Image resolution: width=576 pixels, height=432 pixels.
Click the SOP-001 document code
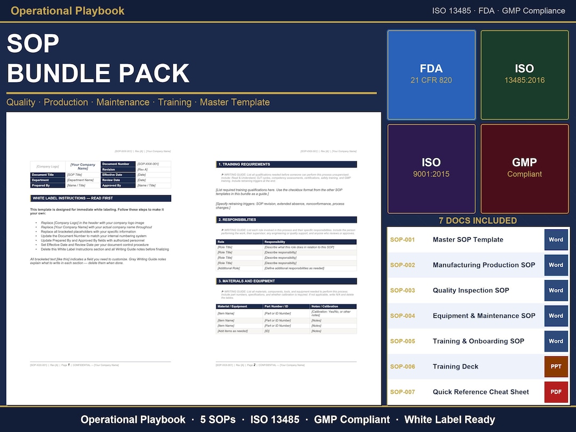[402, 239]
